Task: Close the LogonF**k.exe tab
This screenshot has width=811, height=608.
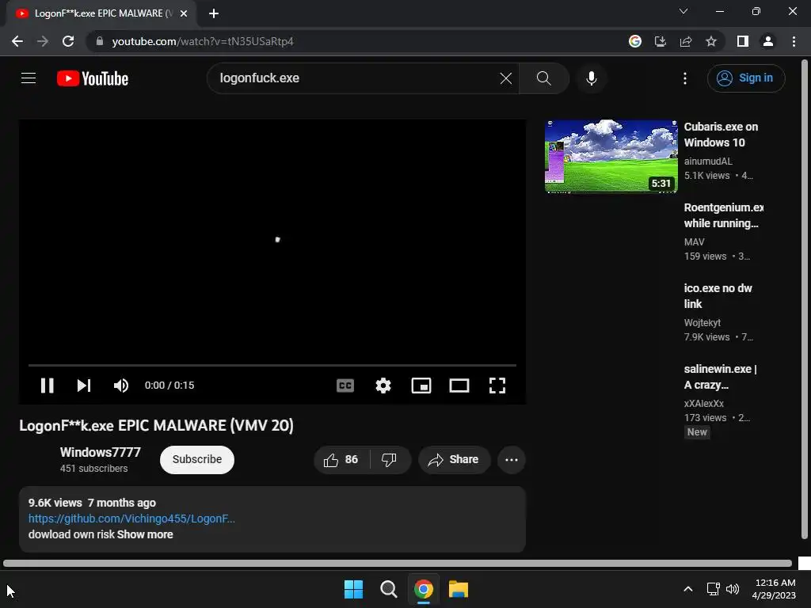Action: coord(184,13)
